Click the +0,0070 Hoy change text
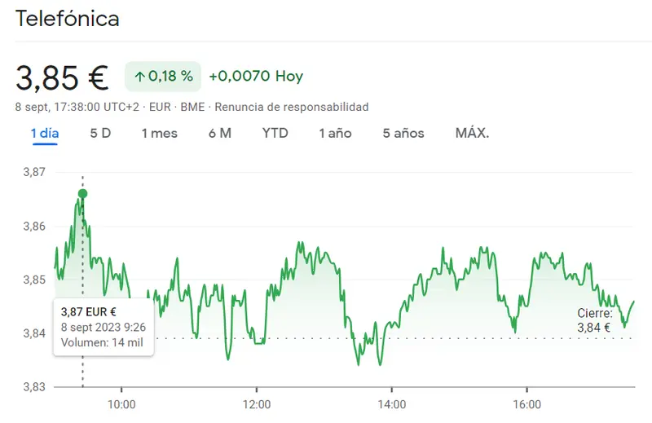 [x=256, y=76]
